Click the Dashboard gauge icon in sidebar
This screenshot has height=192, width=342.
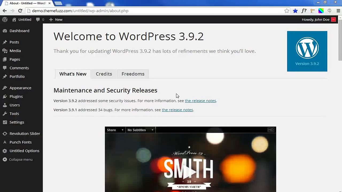(5, 31)
